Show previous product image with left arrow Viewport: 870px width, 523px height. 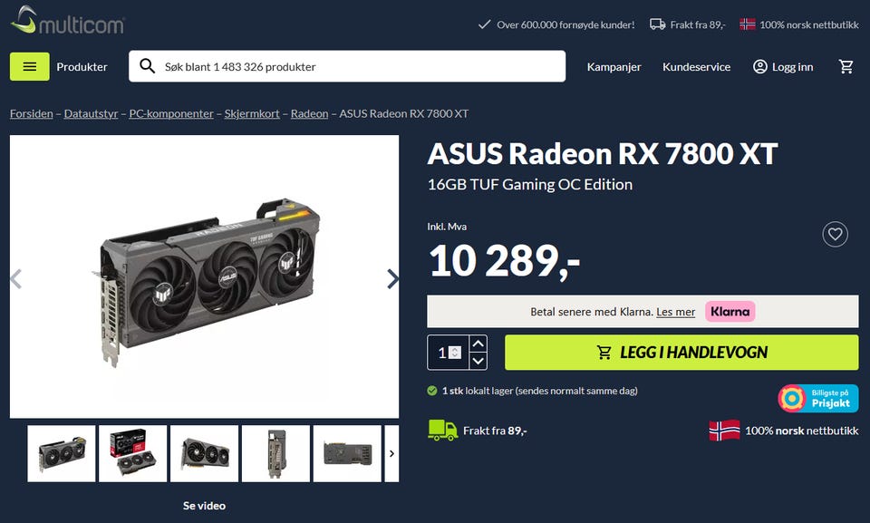click(x=16, y=278)
